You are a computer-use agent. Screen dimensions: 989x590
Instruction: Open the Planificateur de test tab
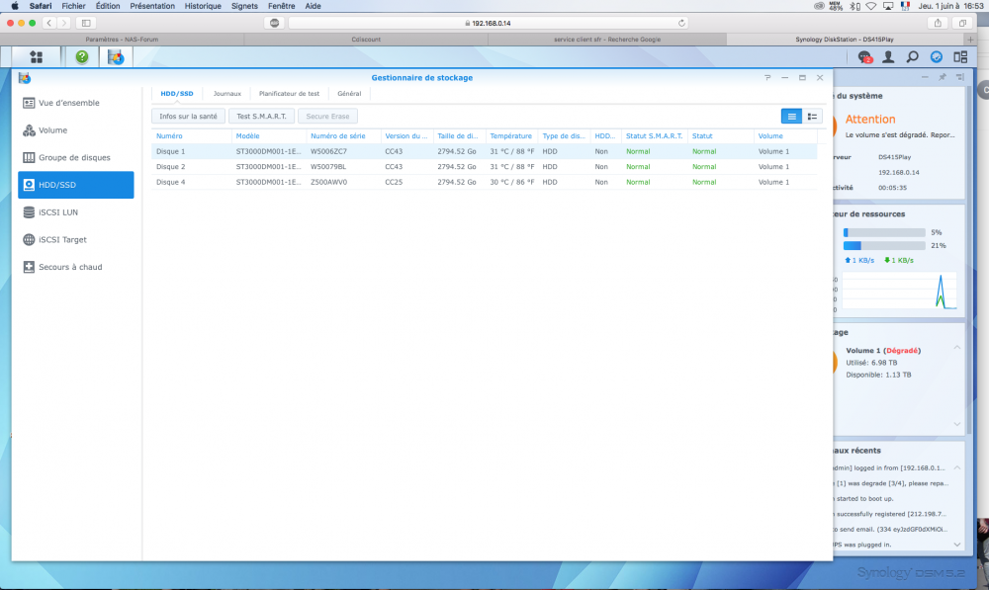[289, 93]
